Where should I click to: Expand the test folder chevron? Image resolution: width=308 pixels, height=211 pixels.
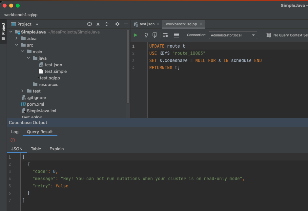22,91
